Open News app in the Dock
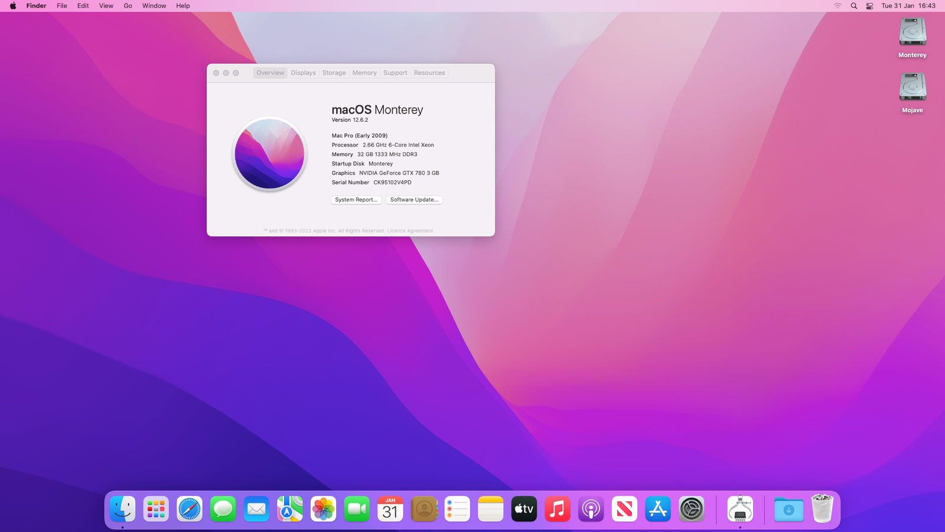 click(624, 509)
